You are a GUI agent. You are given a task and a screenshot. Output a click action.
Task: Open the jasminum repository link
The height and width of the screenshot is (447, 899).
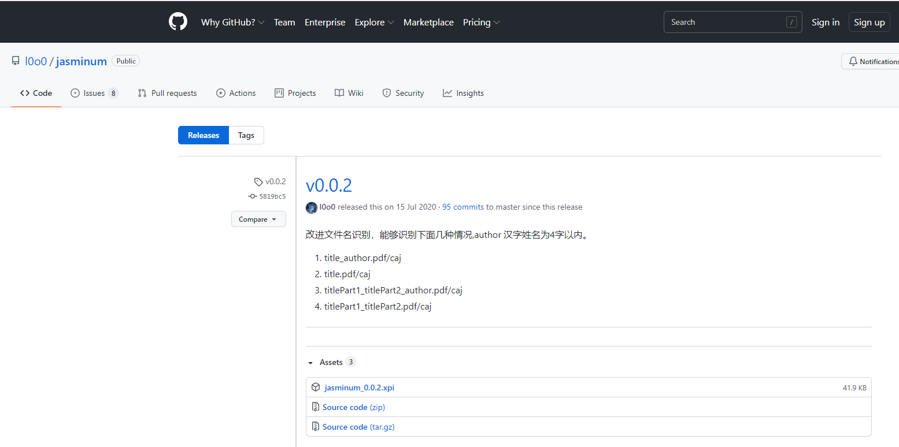click(x=82, y=61)
